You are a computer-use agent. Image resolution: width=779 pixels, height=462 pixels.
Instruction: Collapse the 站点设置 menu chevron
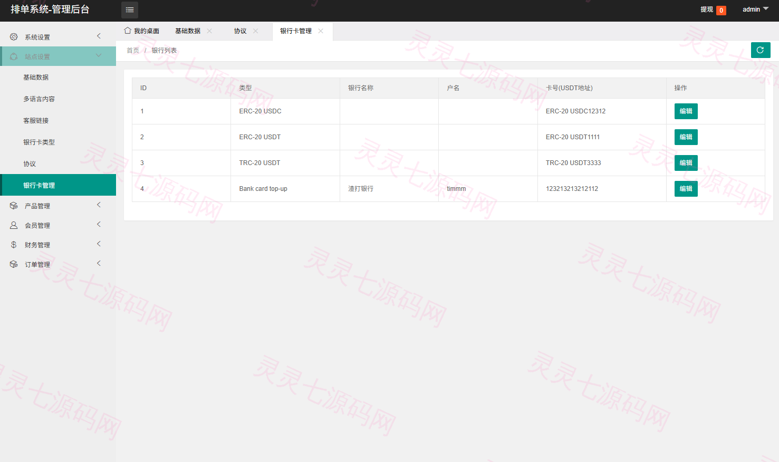click(99, 55)
